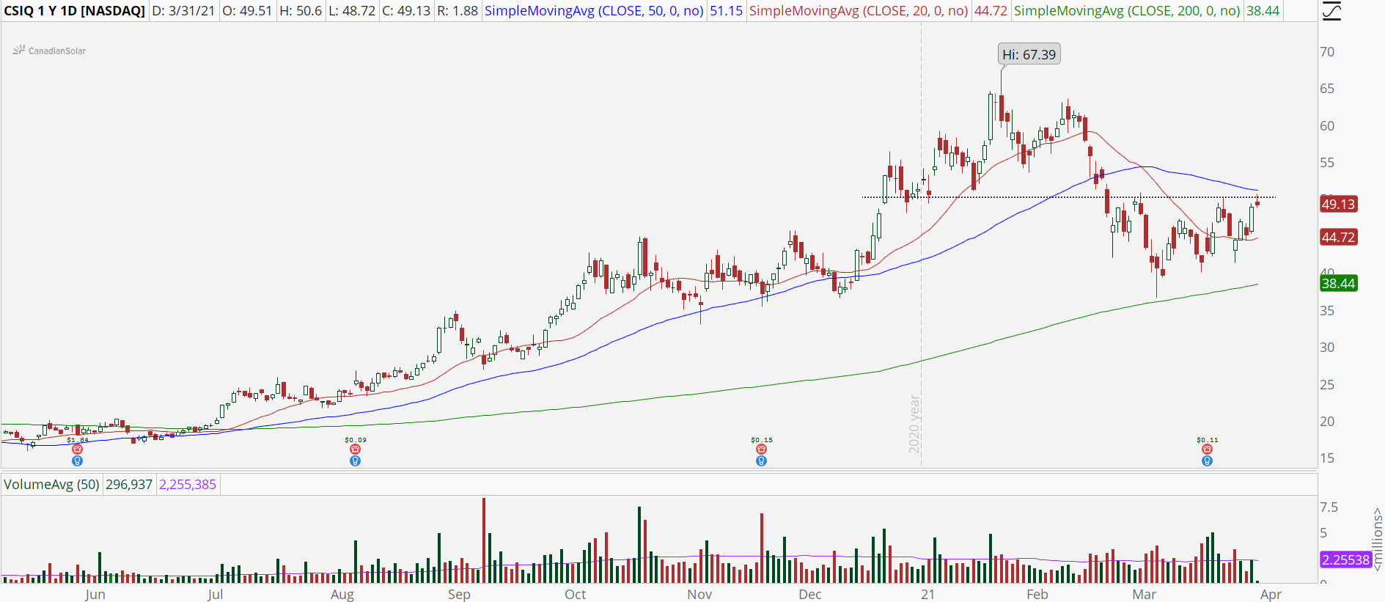
Task: Click the Aug label on time axis
Action: (342, 594)
